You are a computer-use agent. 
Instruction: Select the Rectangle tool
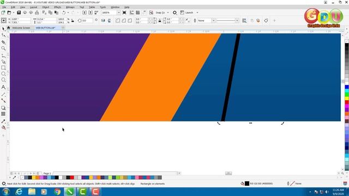coord(3,68)
